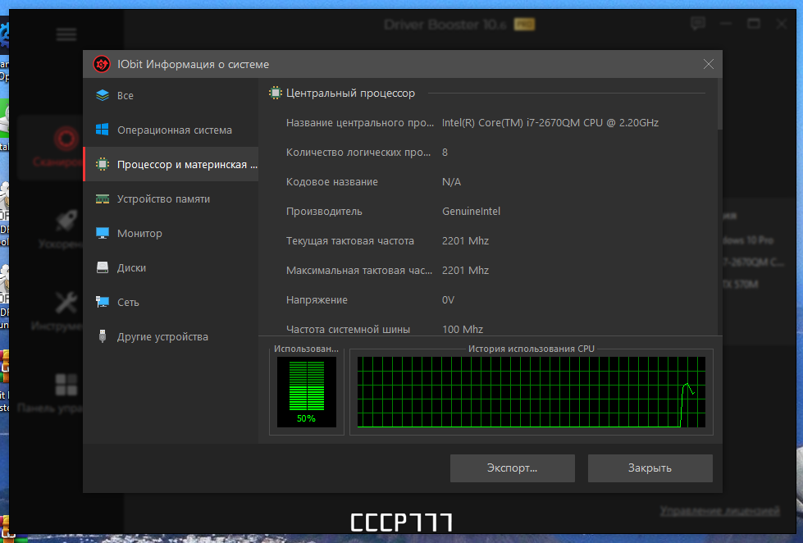This screenshot has height=543, width=803.
Task: Go to the Монитор section
Action: (171, 233)
